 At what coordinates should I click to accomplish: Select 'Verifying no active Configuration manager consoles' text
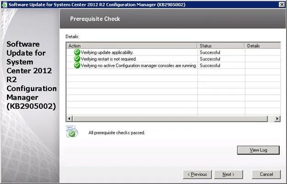[138, 65]
